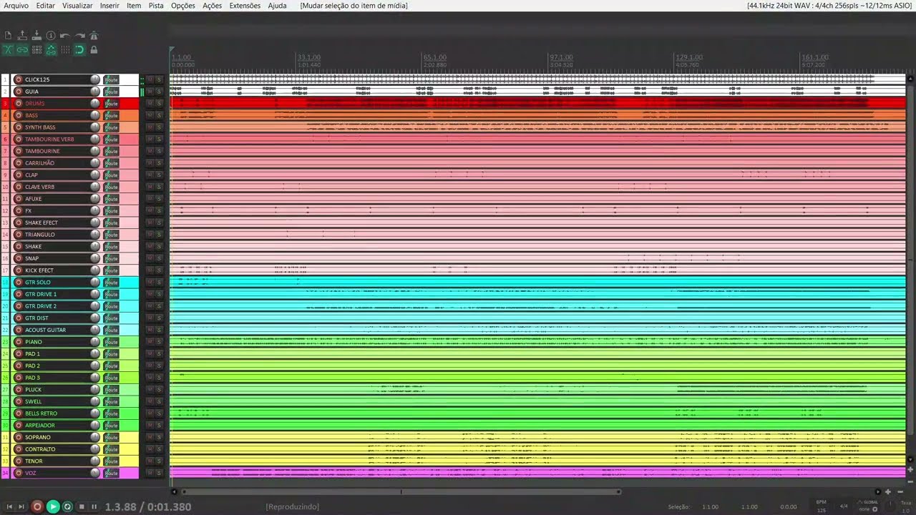Screen dimensions: 916x515
Task: Mute the GTR SOLO track
Action: point(150,283)
